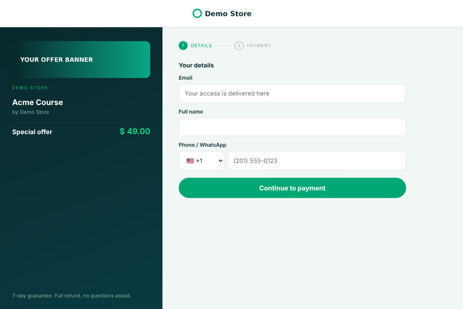Click the 7-day guarantee refund text
Screen dimensions: 463x309
pos(72,296)
